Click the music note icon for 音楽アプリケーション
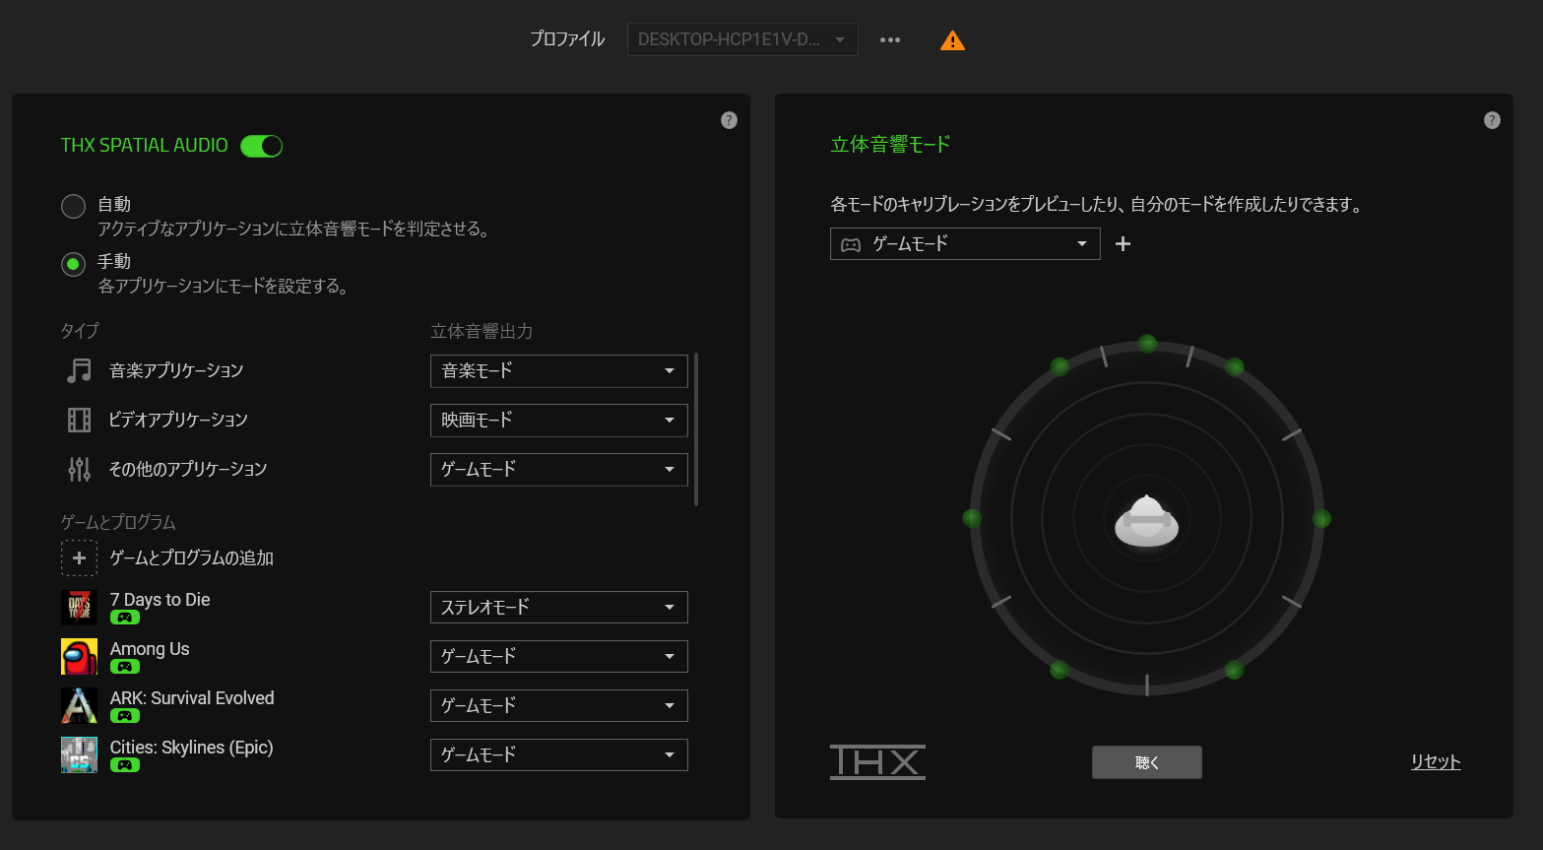This screenshot has width=1543, height=850. tap(79, 370)
